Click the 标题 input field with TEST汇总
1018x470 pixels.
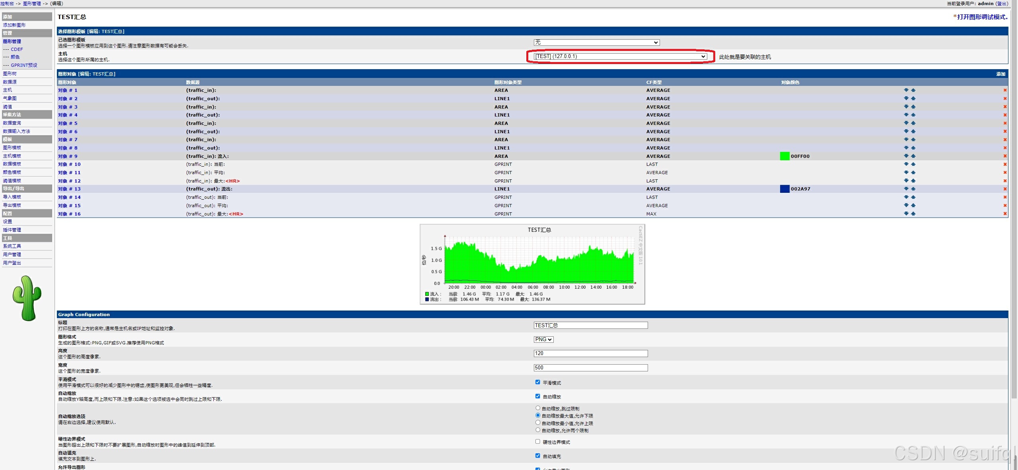(590, 325)
